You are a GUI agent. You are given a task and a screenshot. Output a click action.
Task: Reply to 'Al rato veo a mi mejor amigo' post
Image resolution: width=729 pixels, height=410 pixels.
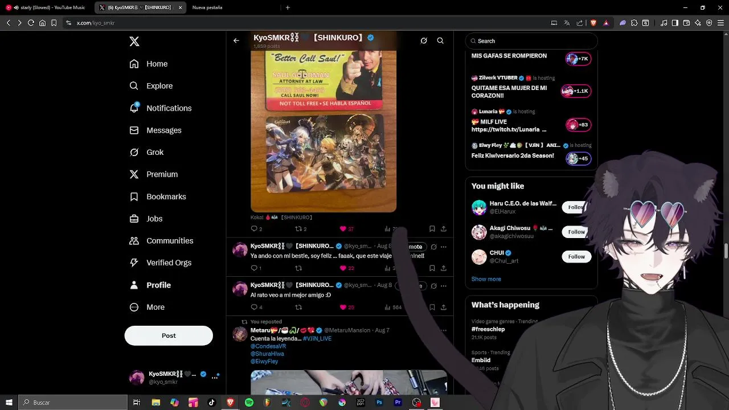pos(255,307)
